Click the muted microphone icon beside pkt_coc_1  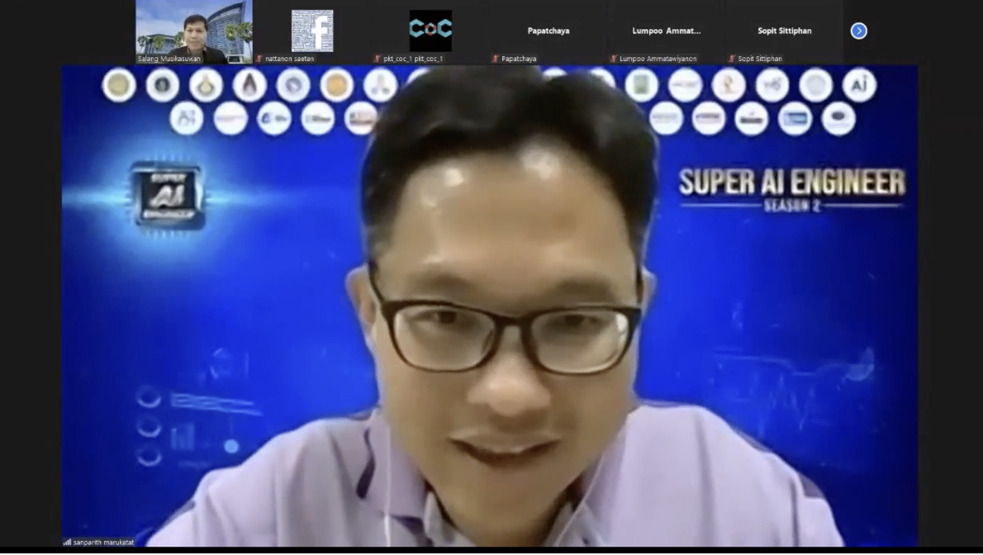coord(377,59)
